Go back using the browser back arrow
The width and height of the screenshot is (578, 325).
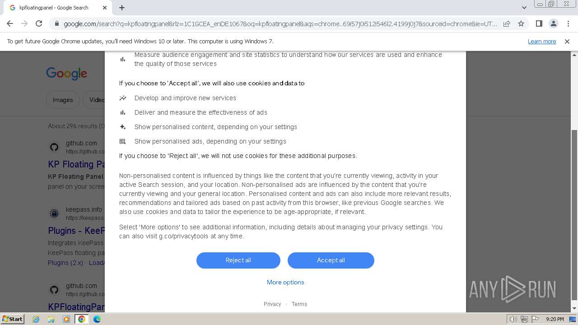pos(10,24)
